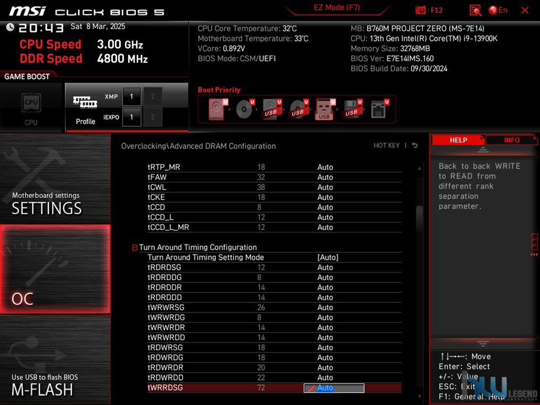Viewport: 540px width, 405px height.
Task: Enable iEXPO profile 2
Action: tap(153, 117)
